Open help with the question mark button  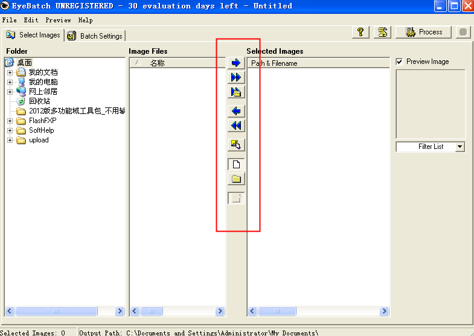pyautogui.click(x=360, y=32)
